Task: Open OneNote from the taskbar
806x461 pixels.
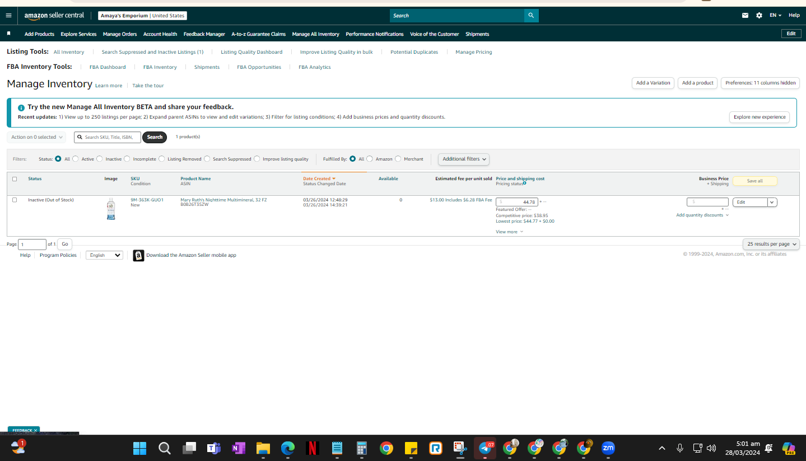Action: [238, 448]
